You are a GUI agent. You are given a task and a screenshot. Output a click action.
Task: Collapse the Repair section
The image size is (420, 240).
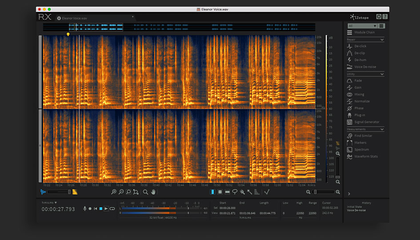pos(382,40)
